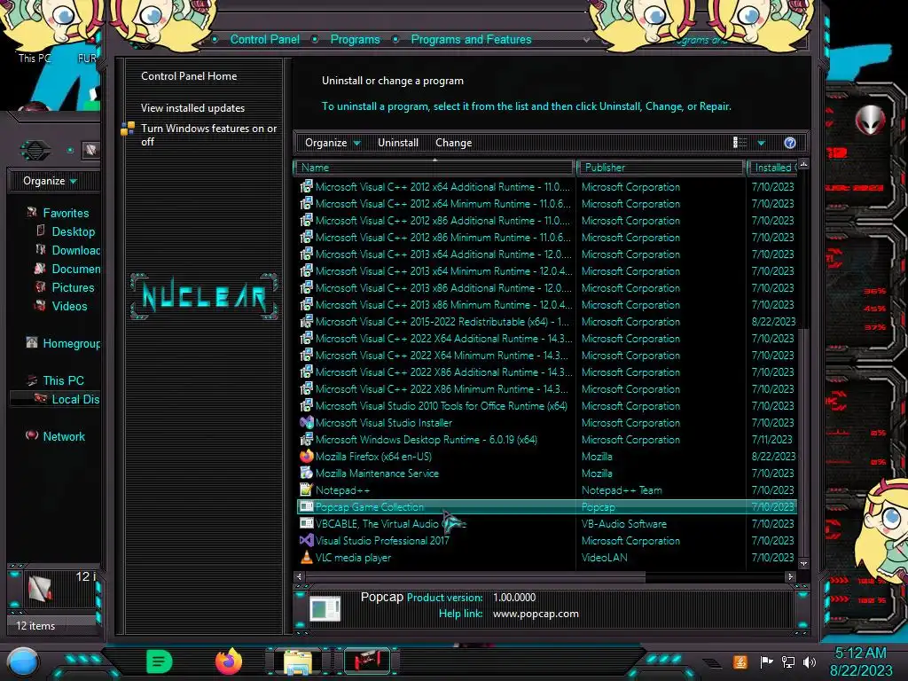The height and width of the screenshot is (681, 908).
Task: Click the Control Panel taskbar button
Action: [x=367, y=661]
